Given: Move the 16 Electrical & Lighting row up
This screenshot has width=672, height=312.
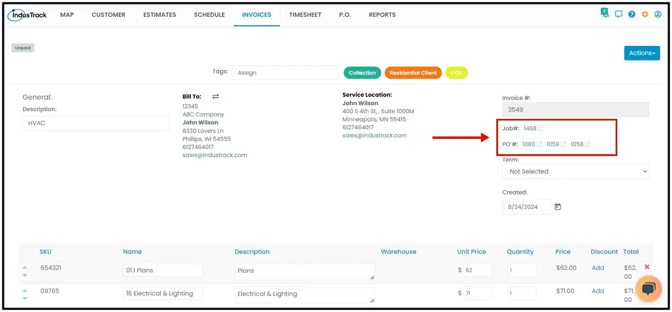Looking at the screenshot, I should (25, 291).
